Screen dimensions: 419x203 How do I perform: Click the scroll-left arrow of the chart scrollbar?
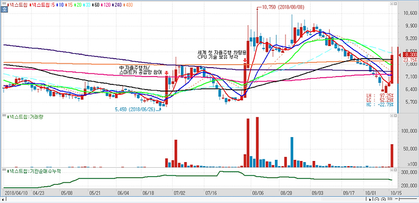tap(3, 199)
